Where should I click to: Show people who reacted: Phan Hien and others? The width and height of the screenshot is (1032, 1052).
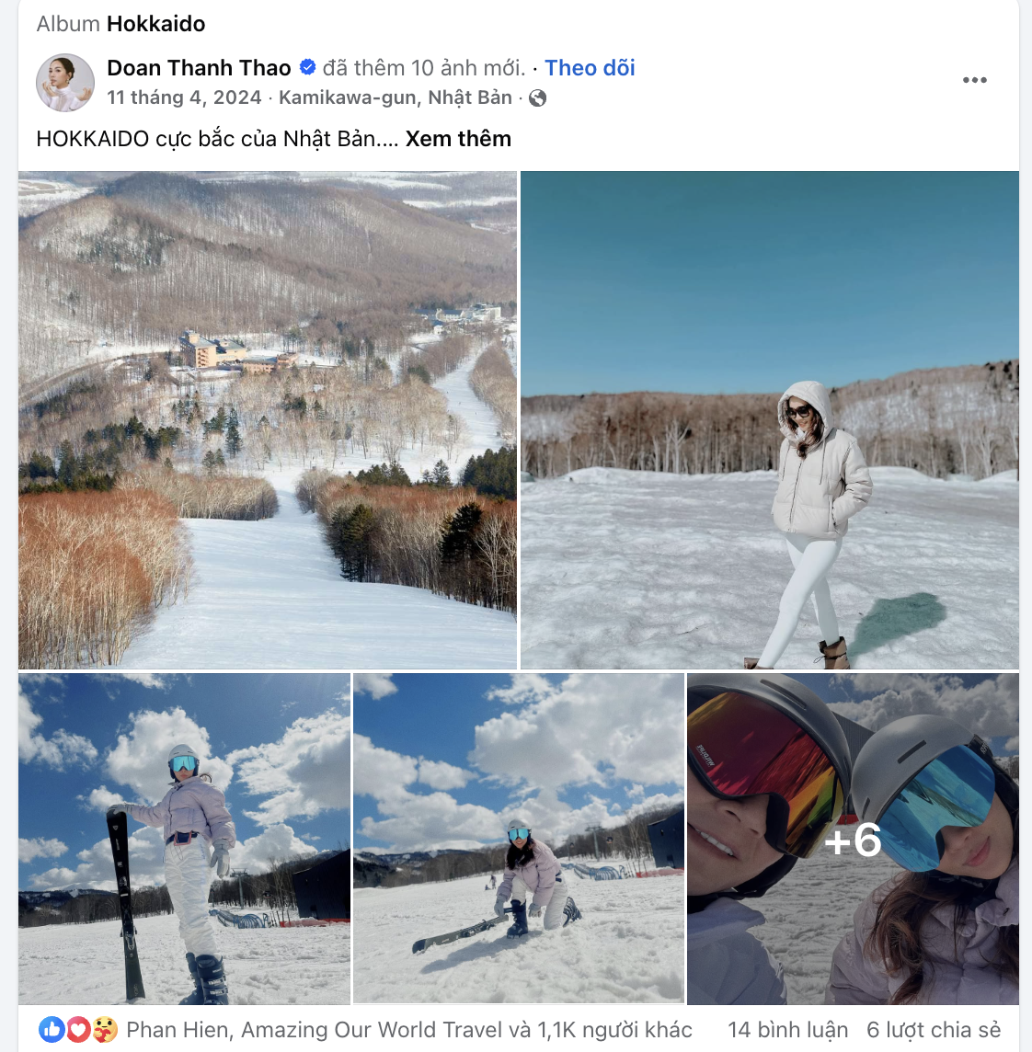(409, 1030)
